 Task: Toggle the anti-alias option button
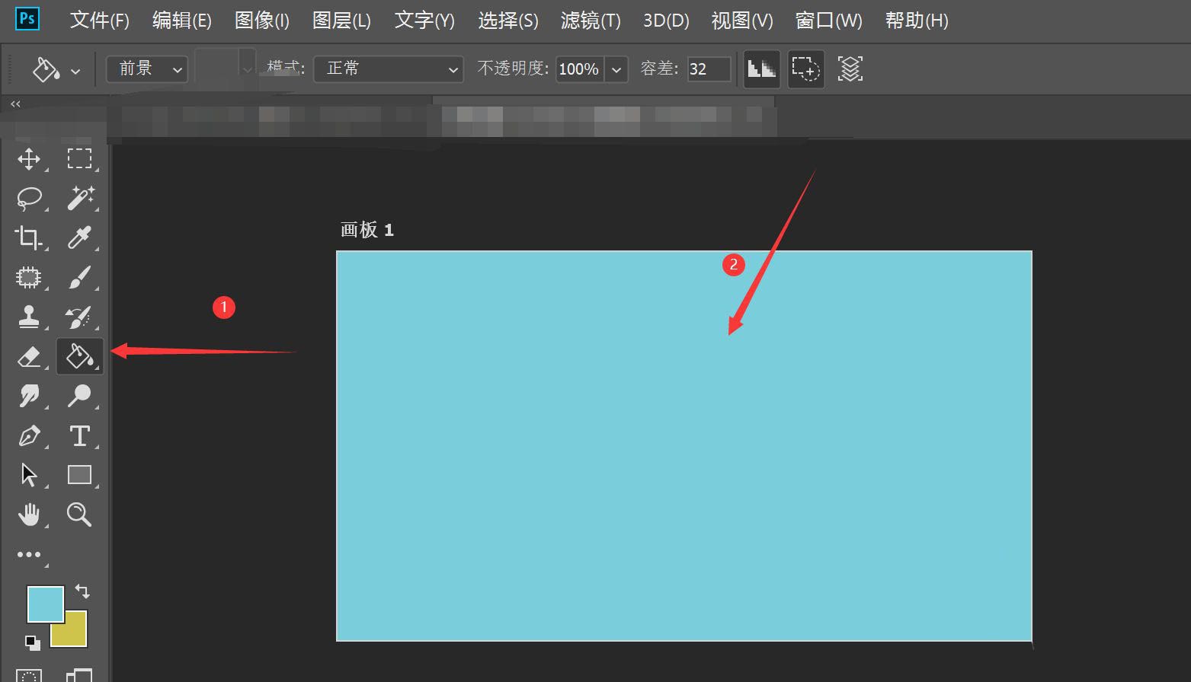pyautogui.click(x=761, y=69)
